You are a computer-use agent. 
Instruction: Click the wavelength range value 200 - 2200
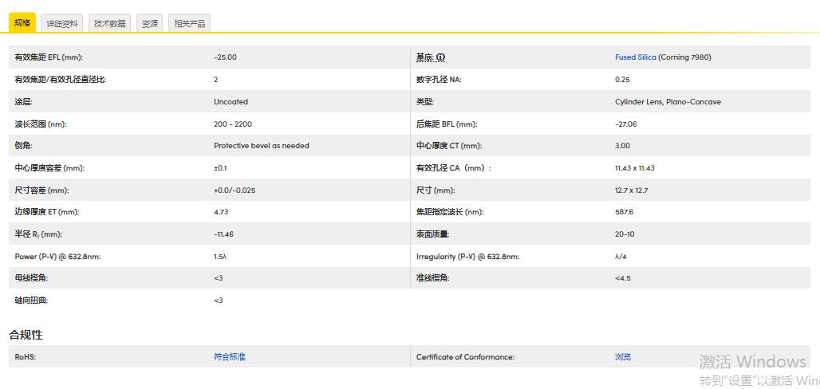click(x=233, y=124)
